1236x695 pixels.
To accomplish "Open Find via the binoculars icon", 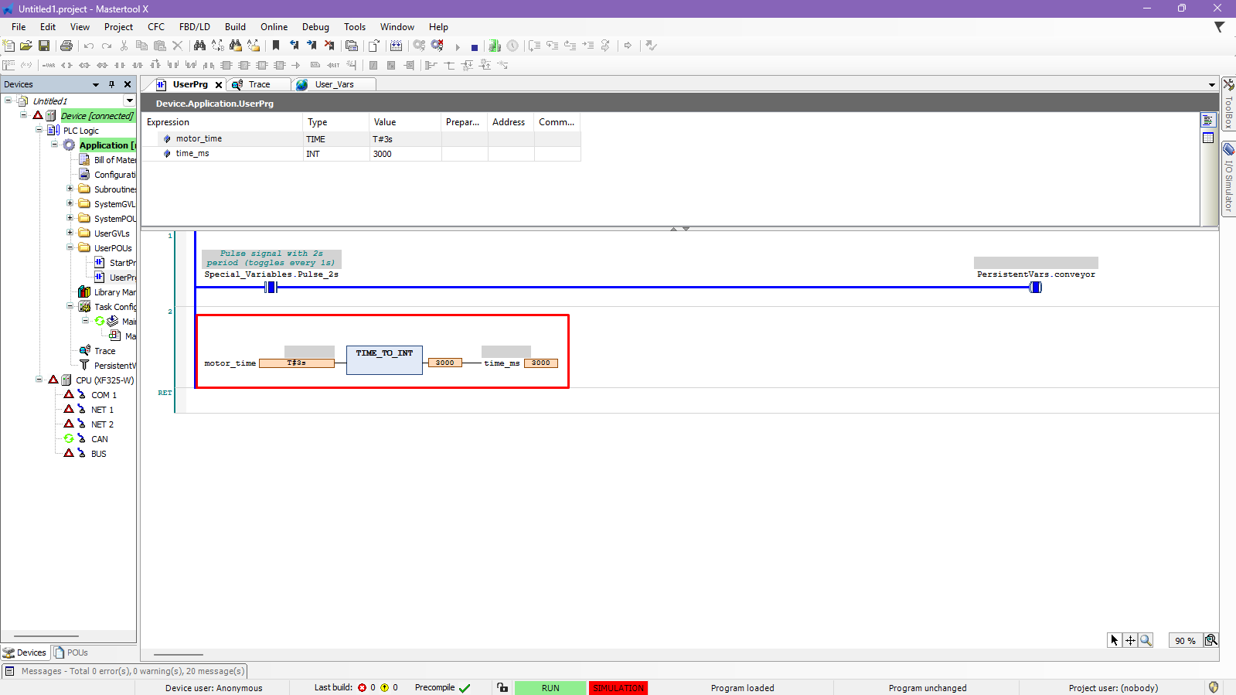I will tap(199, 46).
